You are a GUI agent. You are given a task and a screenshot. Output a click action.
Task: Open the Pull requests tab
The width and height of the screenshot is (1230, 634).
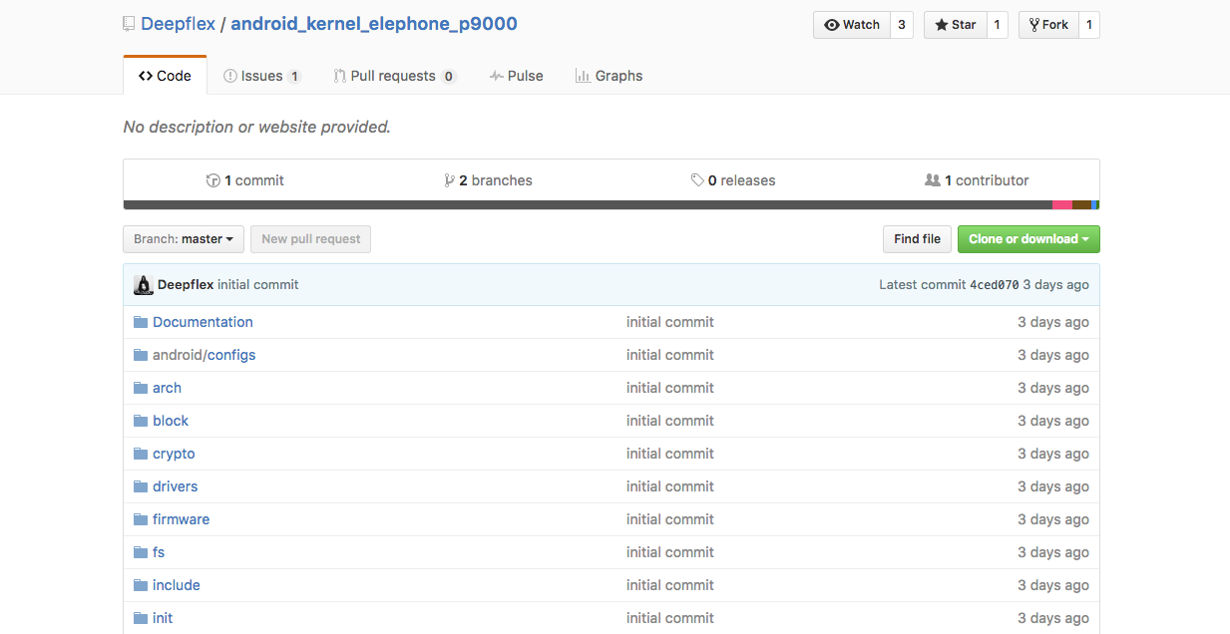(394, 76)
